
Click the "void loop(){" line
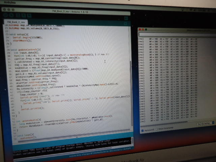[x=26, y=135]
